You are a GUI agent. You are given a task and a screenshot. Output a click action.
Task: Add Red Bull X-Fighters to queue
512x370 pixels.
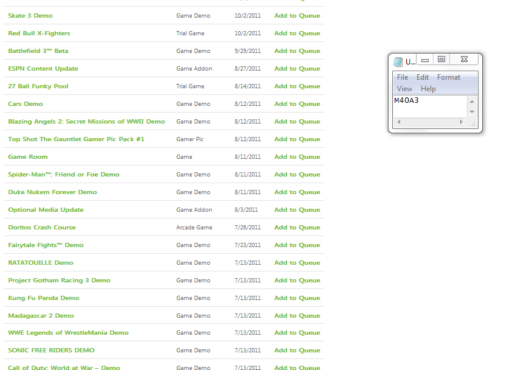point(297,33)
